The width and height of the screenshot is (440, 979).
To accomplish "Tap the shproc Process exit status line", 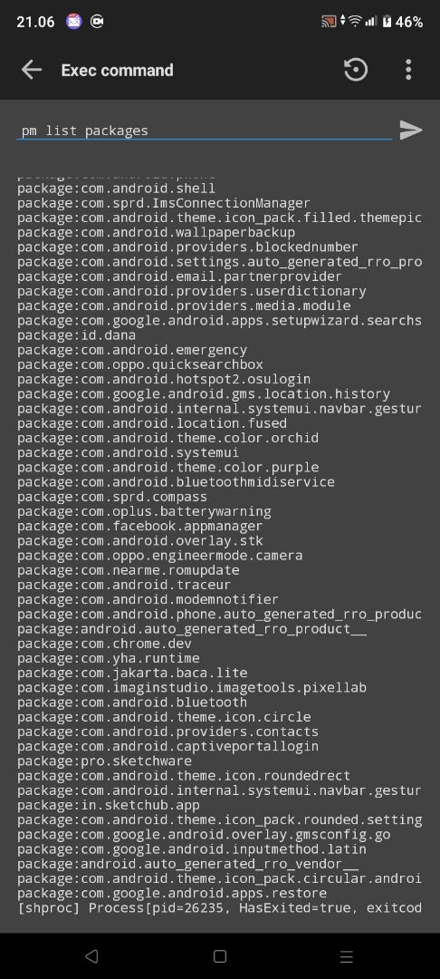I will point(219,907).
